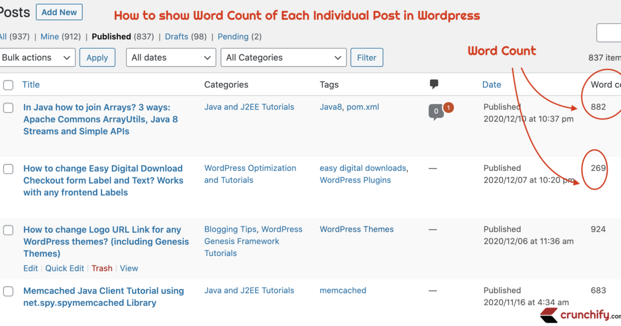Image resolution: width=621 pixels, height=326 pixels.
Task: Click the WordPress Optimization and Tutorials category
Action: (250, 174)
